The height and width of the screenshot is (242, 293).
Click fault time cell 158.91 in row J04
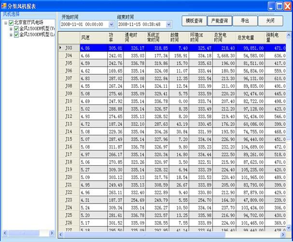point(179,55)
